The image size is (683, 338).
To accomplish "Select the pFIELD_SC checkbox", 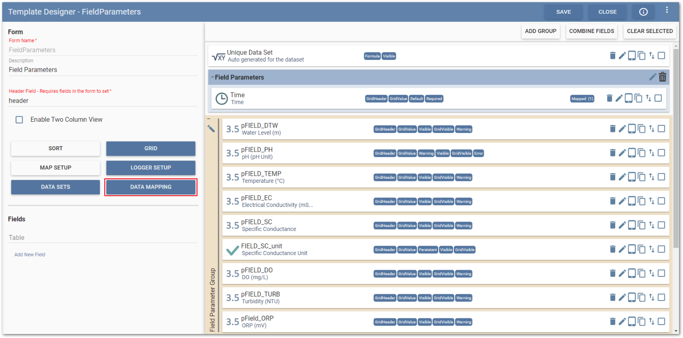I will pos(661,225).
